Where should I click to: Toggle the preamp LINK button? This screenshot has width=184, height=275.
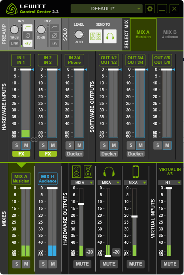pyautogui.click(x=15, y=43)
